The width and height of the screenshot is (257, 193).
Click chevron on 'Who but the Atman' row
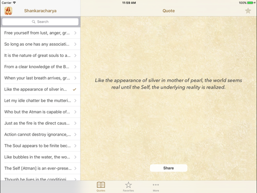coord(75,112)
